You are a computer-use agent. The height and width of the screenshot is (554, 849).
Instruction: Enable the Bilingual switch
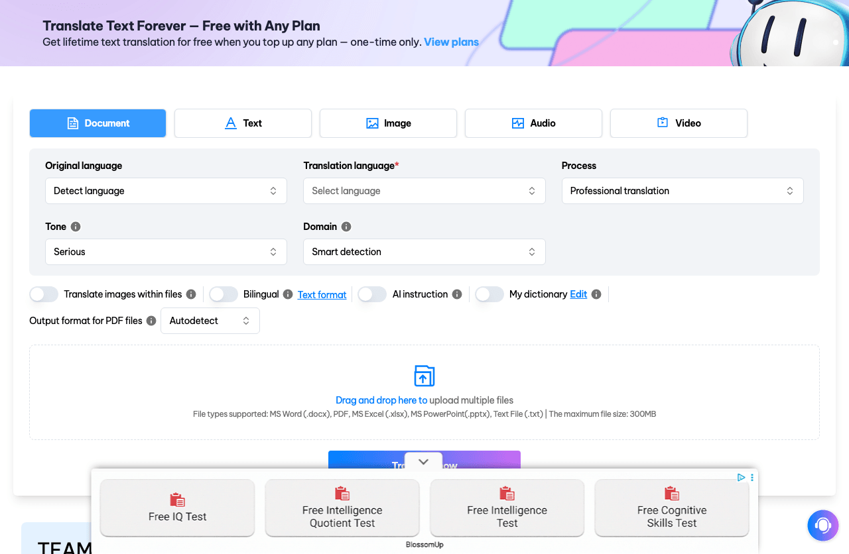[224, 294]
